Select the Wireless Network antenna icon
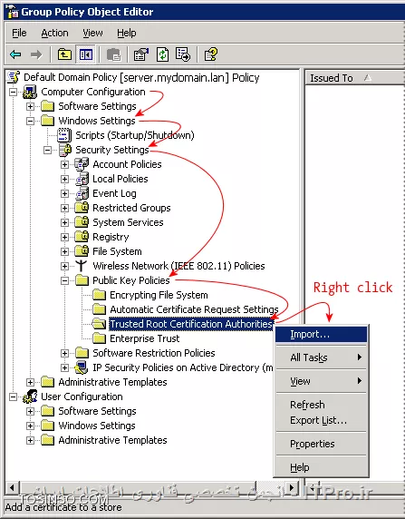The image size is (405, 519). click(81, 266)
